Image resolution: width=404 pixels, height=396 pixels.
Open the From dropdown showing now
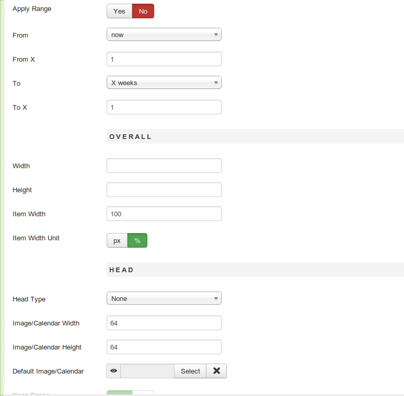pos(164,34)
